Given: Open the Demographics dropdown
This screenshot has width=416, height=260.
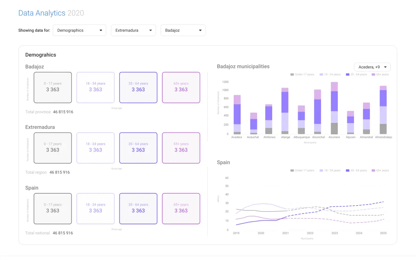Looking at the screenshot, I should coord(79,30).
